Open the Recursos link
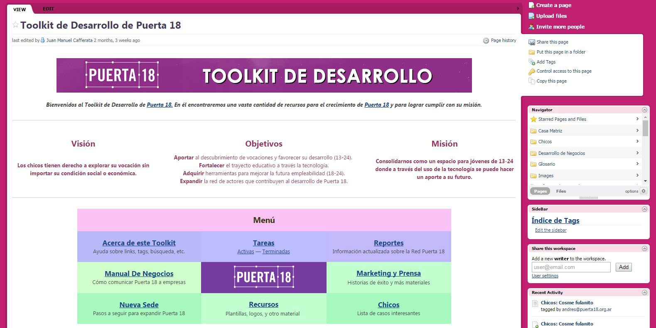The width and height of the screenshot is (656, 328). tap(263, 304)
